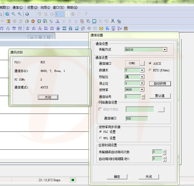Click the 通信站号 station number field
Viewport: 194px width, 186px height.
[133, 97]
